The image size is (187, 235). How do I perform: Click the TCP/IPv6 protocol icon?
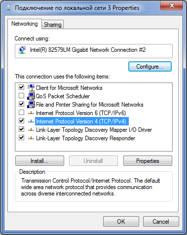(x=31, y=113)
